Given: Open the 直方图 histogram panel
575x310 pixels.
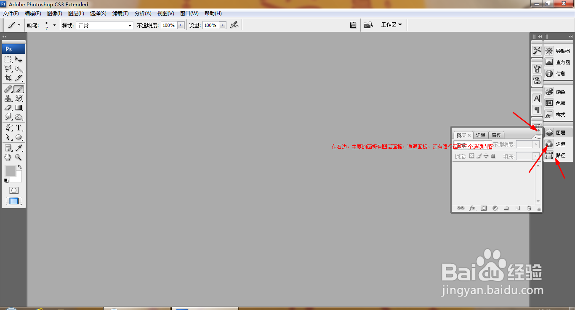Looking at the screenshot, I should (558, 62).
